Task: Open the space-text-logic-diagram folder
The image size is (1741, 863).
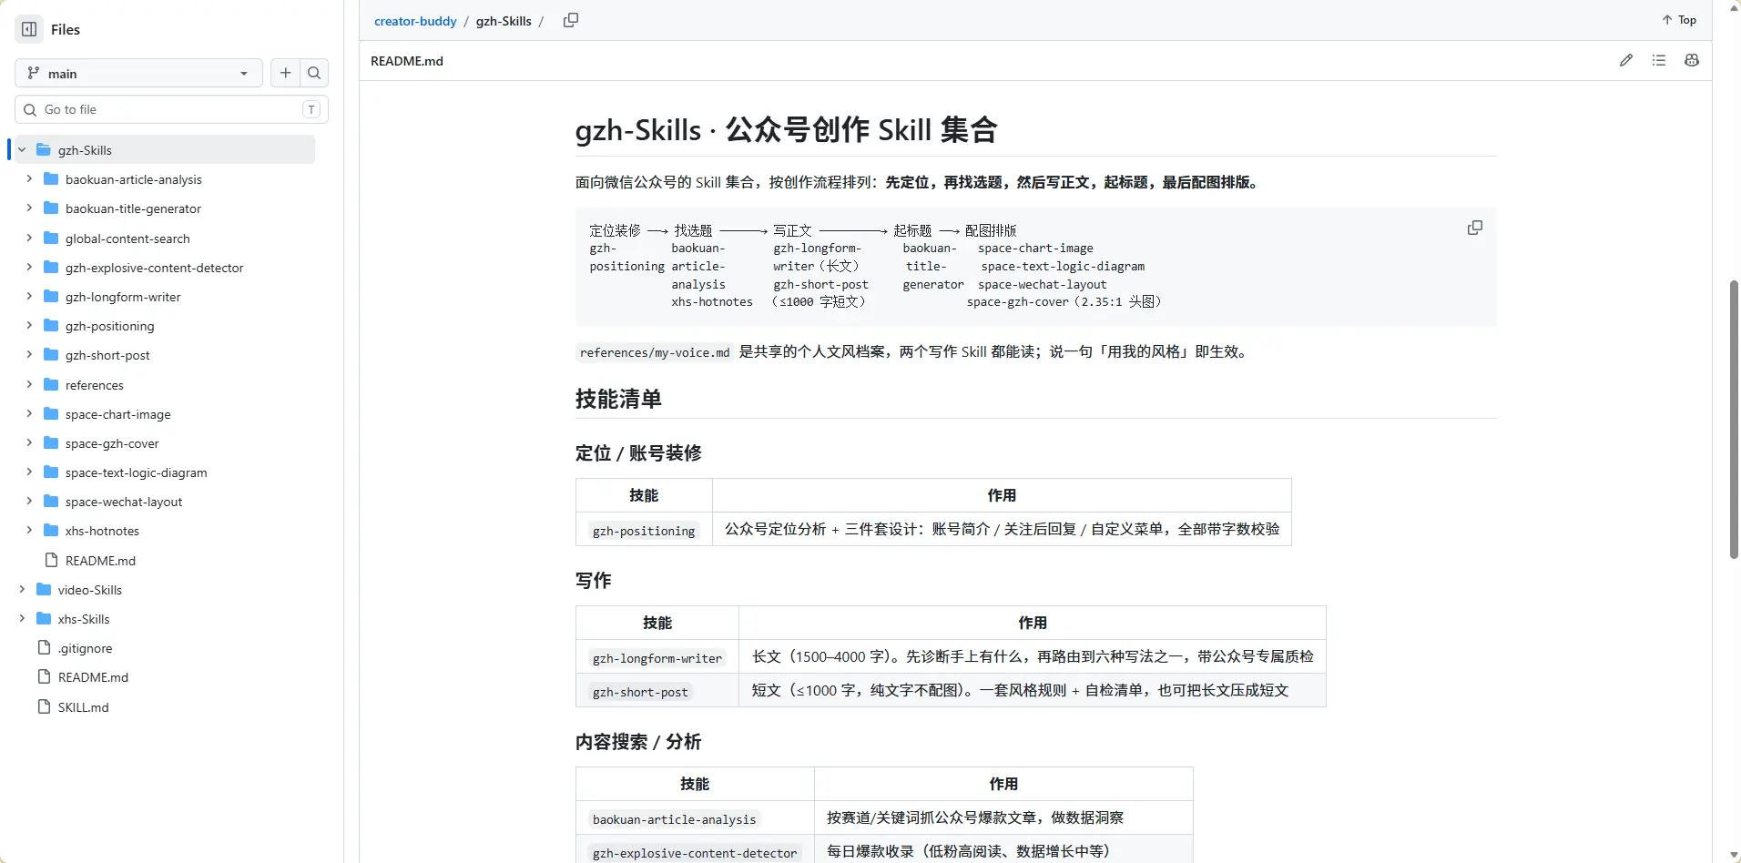Action: click(x=137, y=472)
